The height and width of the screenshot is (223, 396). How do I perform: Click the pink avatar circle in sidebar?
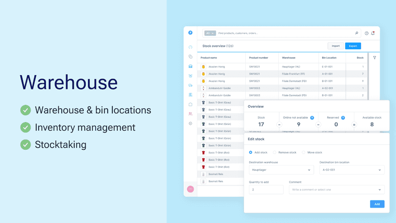190,189
